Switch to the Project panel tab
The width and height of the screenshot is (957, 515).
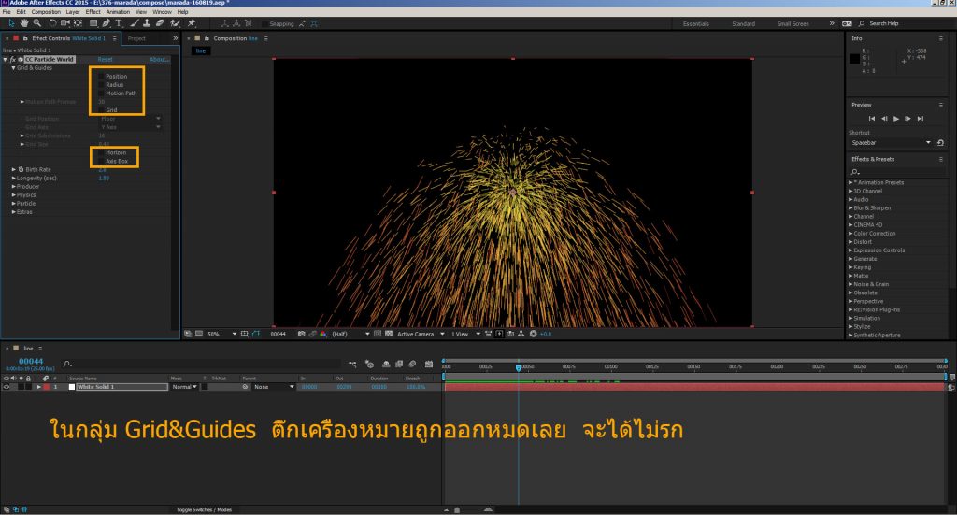tap(136, 38)
